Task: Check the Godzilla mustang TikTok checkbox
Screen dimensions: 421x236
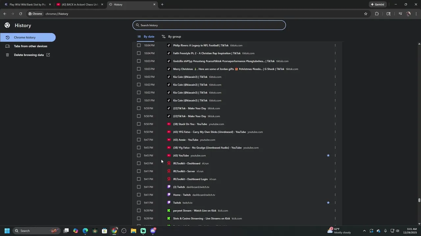Action: tap(139, 61)
